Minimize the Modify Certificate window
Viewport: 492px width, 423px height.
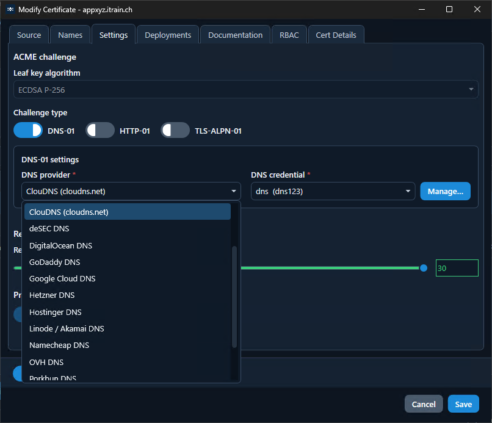click(422, 9)
